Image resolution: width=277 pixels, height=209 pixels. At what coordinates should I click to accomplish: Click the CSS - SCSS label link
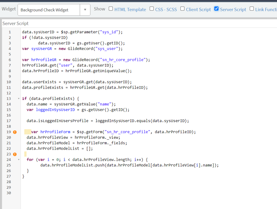[166, 10]
